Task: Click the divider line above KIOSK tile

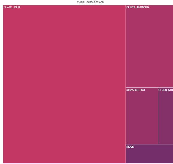Action: [149, 144]
